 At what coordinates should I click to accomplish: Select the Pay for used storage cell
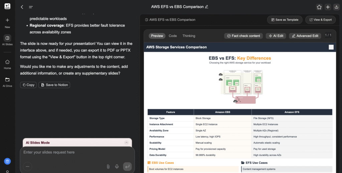click(292, 149)
